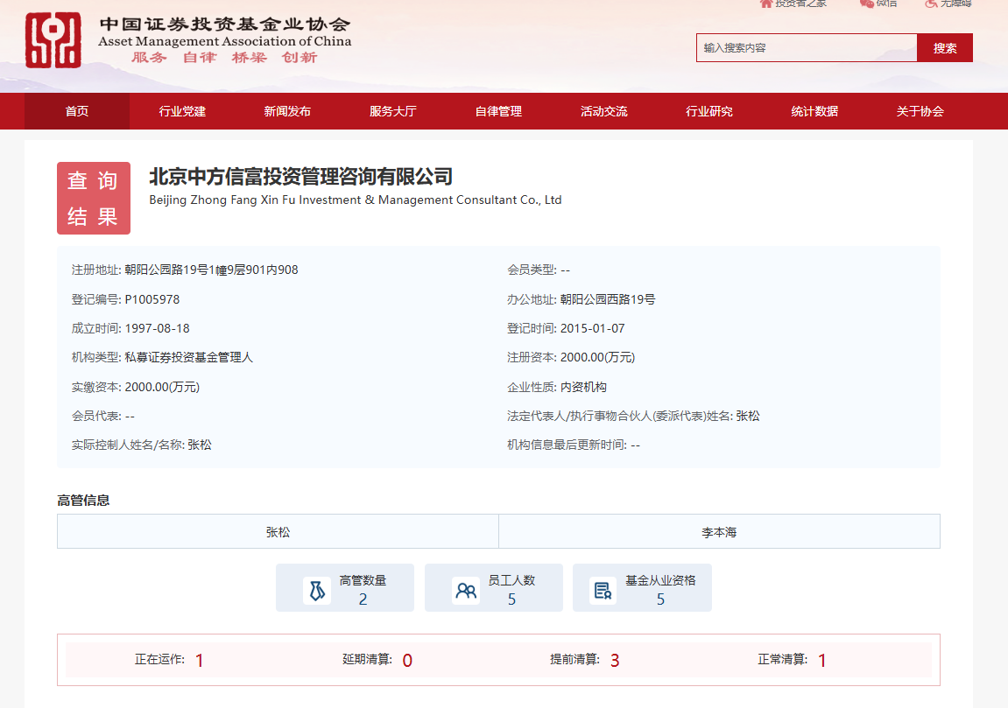Click into the 输入搜索内容 search field
The width and height of the screenshot is (1008, 708).
point(806,48)
